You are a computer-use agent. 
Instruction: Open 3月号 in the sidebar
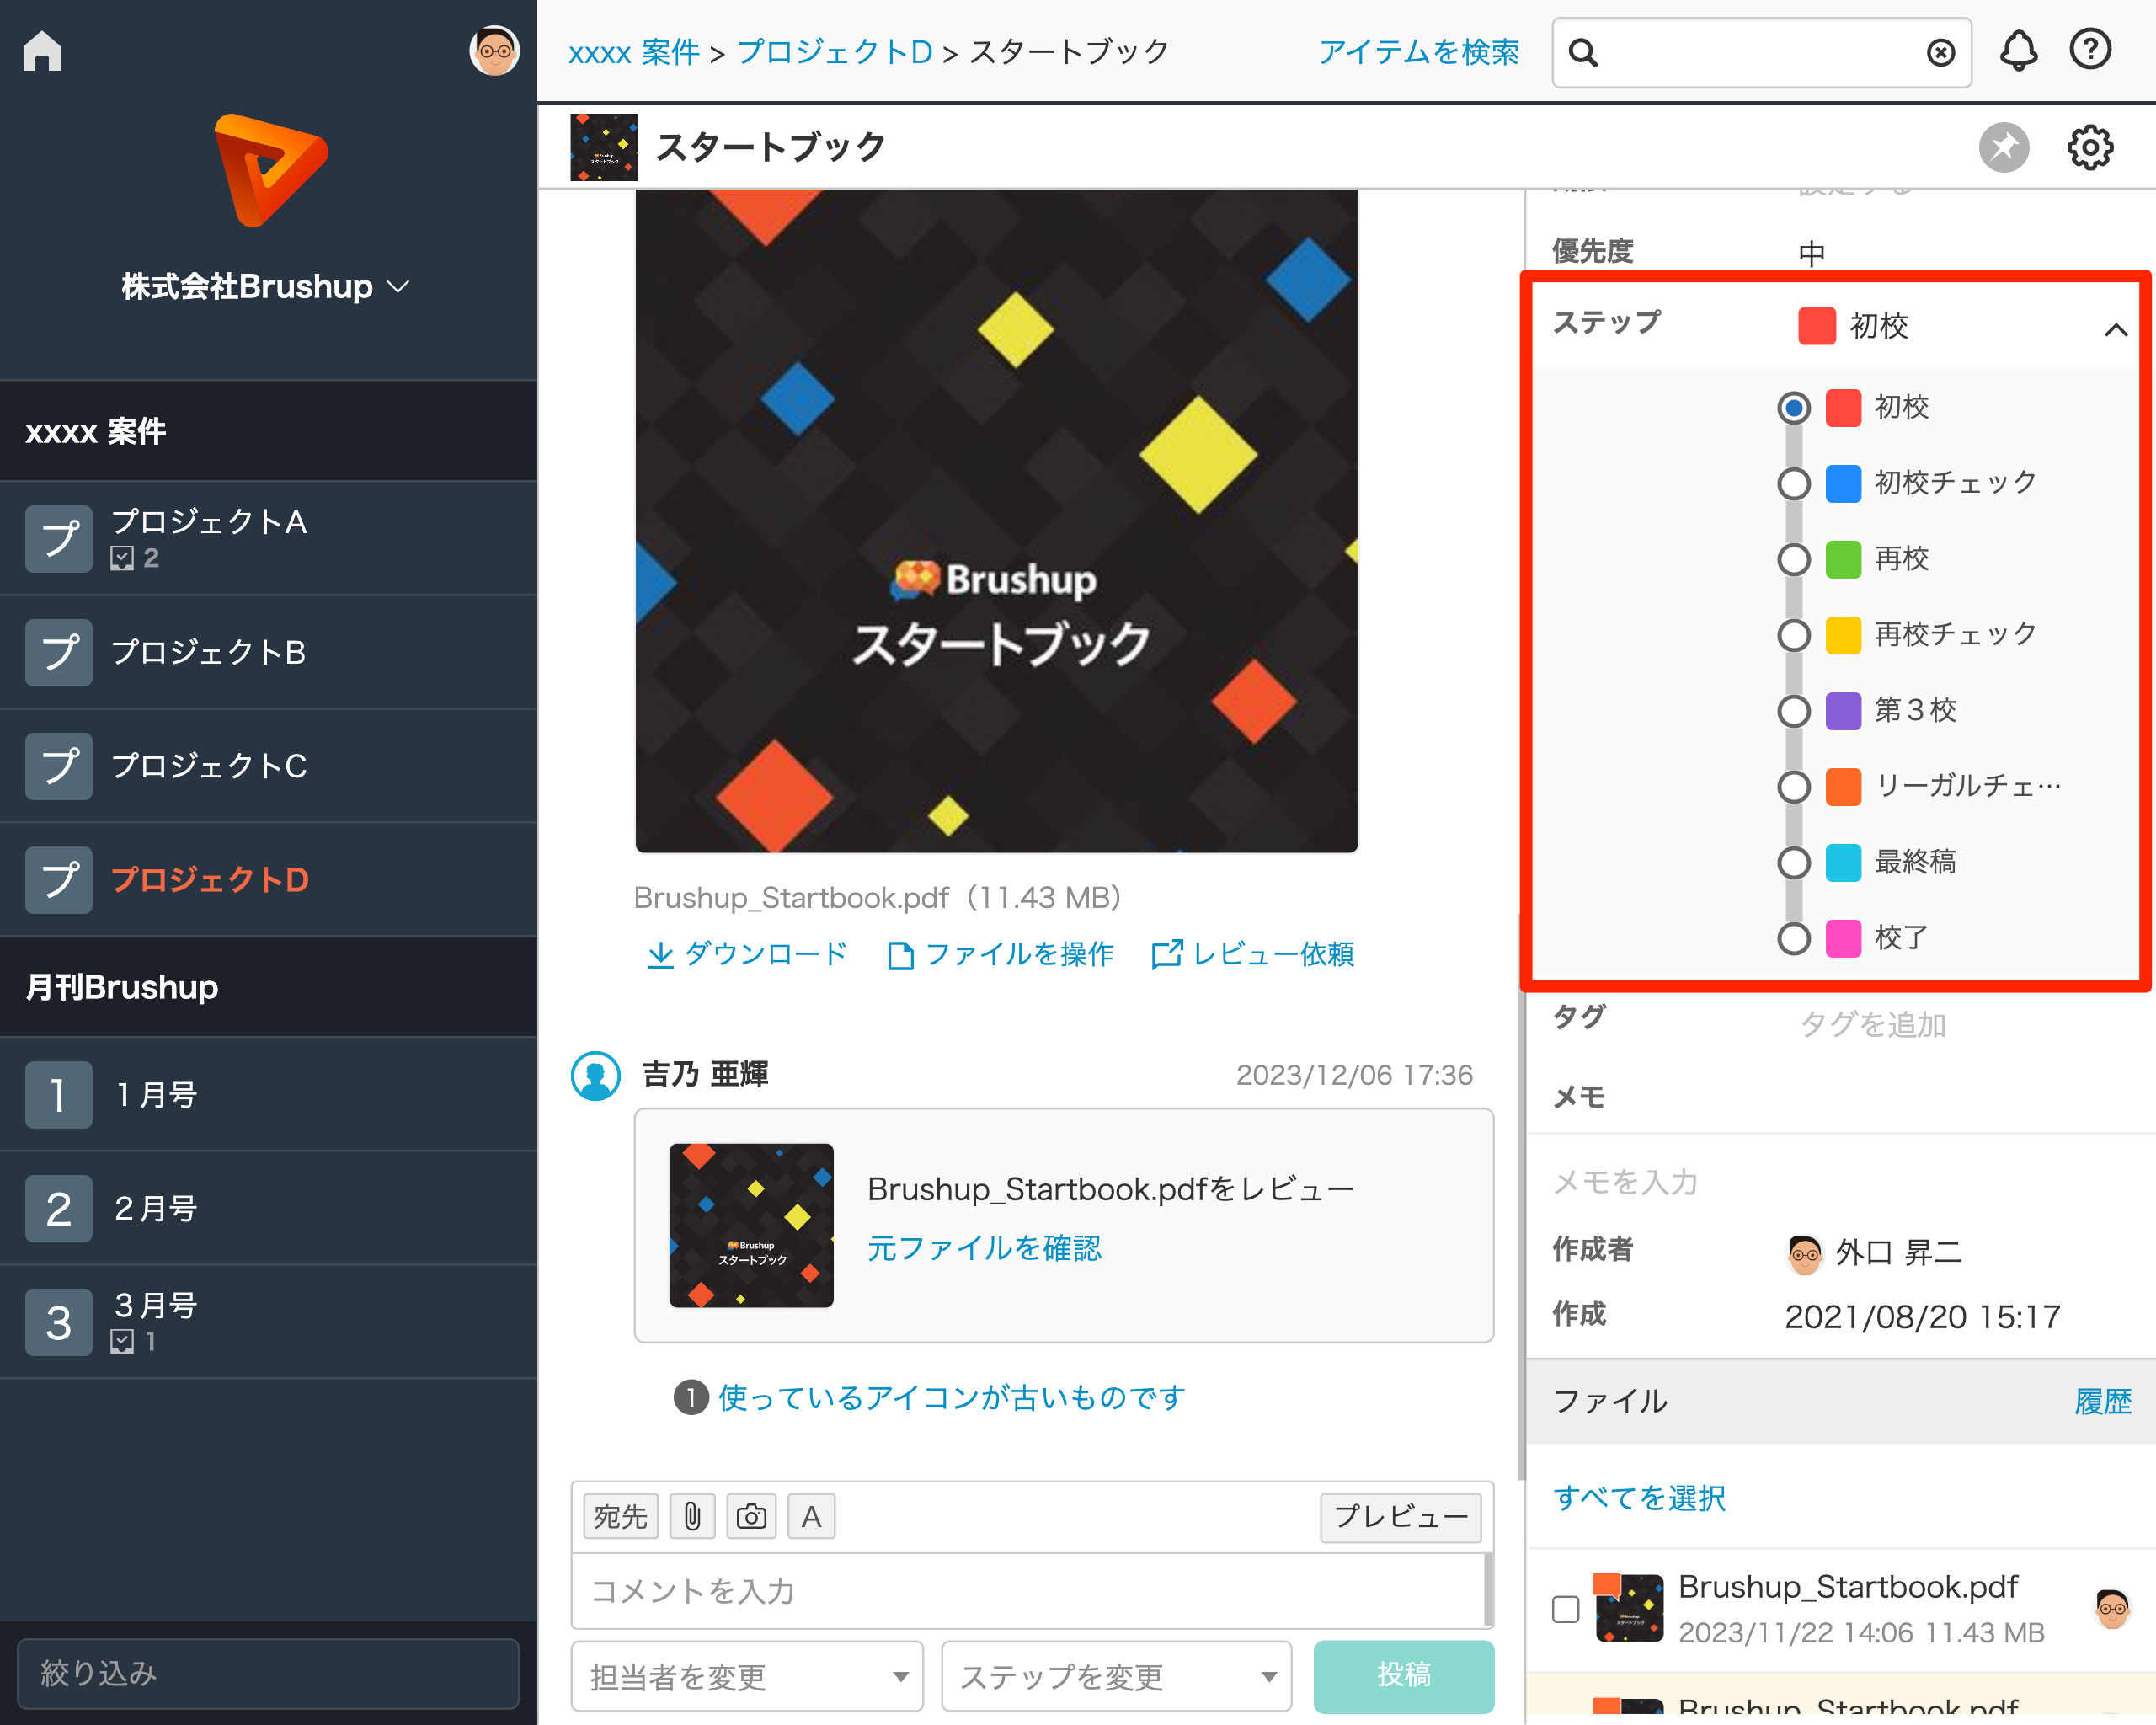pos(268,1322)
